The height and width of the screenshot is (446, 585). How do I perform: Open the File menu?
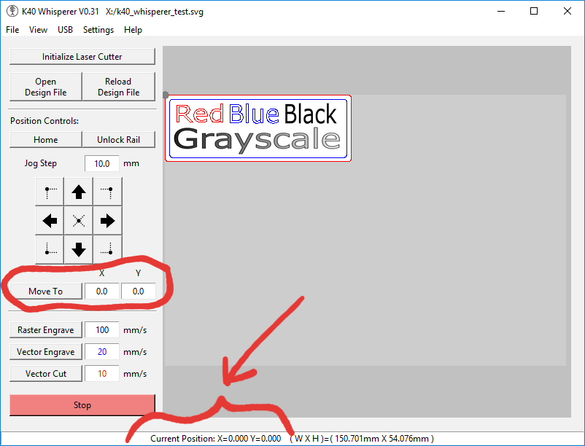[12, 30]
